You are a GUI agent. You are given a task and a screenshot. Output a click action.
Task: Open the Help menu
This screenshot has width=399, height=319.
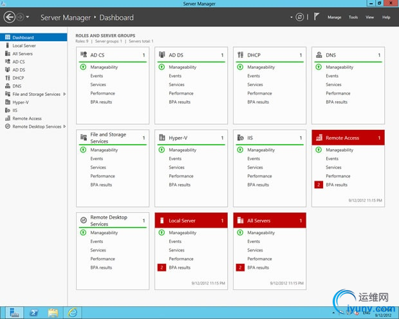(x=386, y=17)
